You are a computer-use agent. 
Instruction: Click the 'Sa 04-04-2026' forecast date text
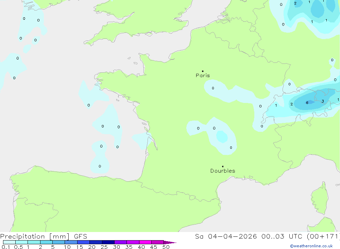(x=226, y=236)
